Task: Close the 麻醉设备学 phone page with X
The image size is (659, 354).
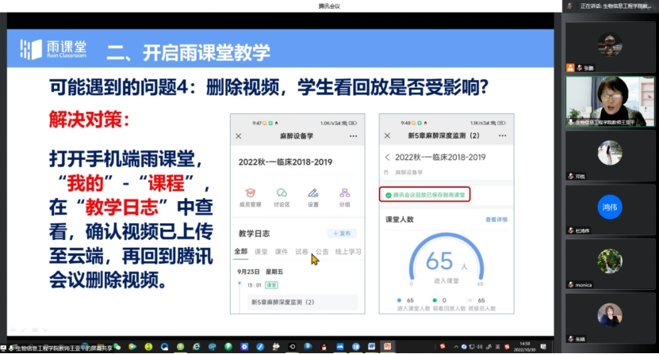Action: pos(238,136)
